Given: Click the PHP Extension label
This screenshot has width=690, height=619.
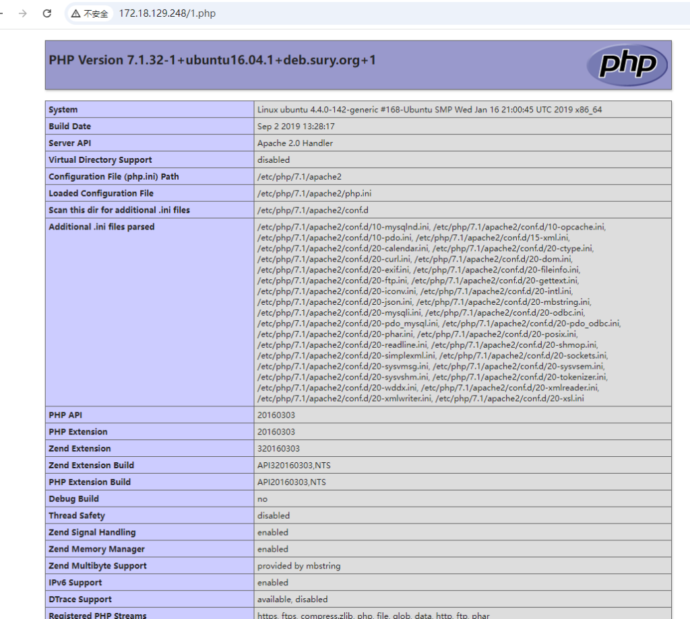Looking at the screenshot, I should click(x=78, y=432).
